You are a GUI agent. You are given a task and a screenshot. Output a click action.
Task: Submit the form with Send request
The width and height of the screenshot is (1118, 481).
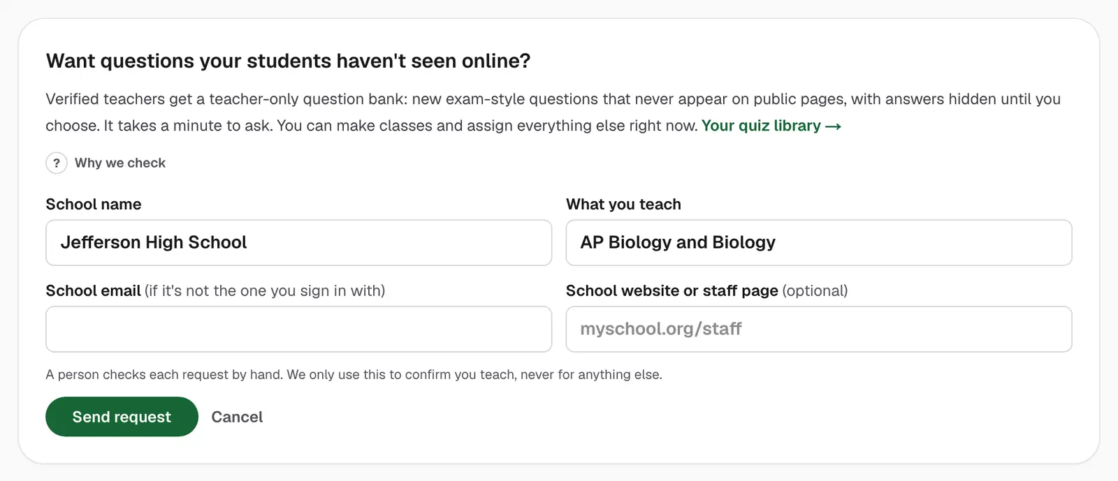[x=122, y=417]
